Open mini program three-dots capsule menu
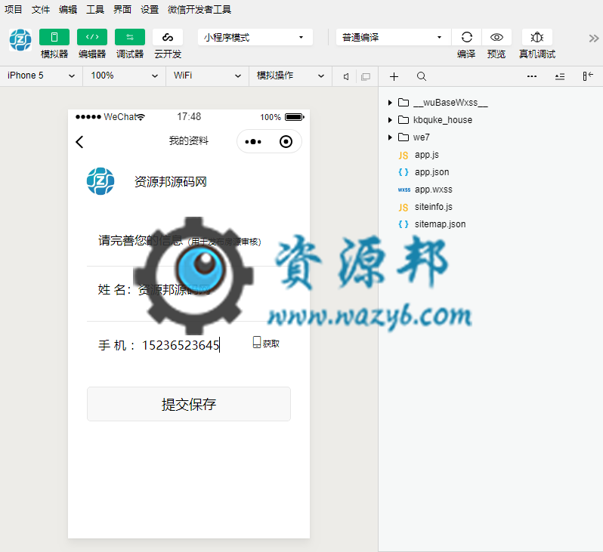 (253, 142)
